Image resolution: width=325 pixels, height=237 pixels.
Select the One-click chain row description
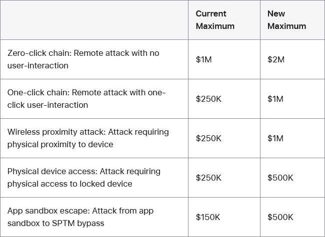coord(86,99)
